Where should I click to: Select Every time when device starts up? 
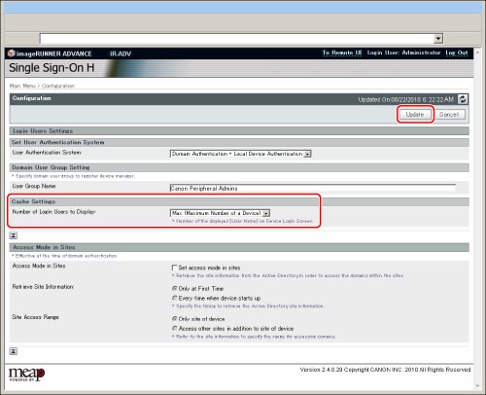[174, 298]
